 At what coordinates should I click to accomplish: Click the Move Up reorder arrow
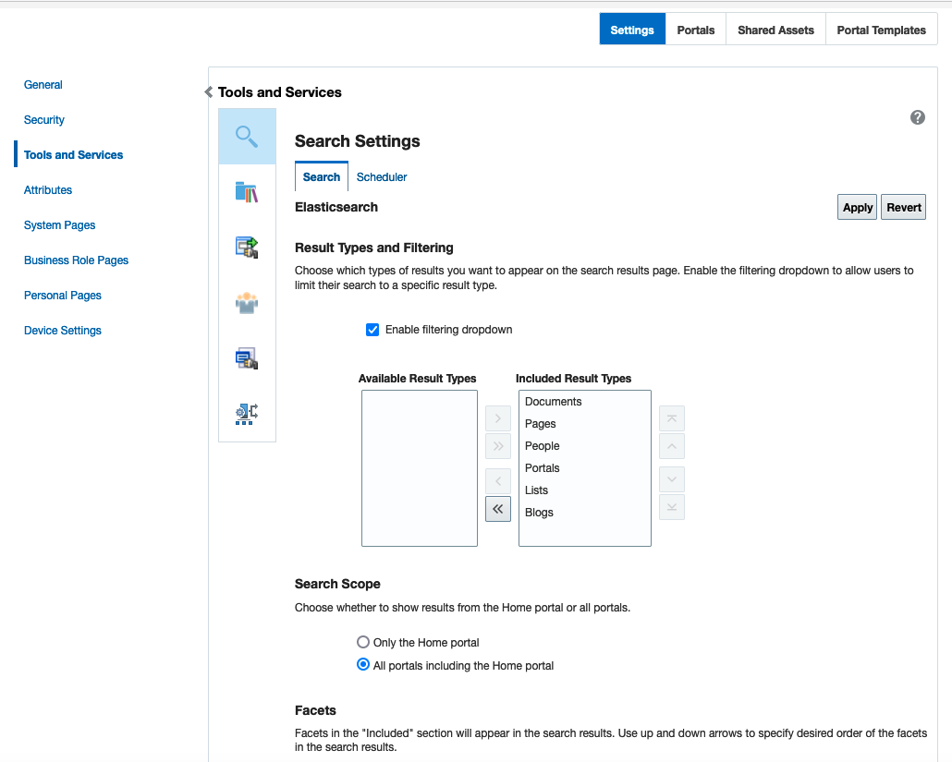(672, 446)
